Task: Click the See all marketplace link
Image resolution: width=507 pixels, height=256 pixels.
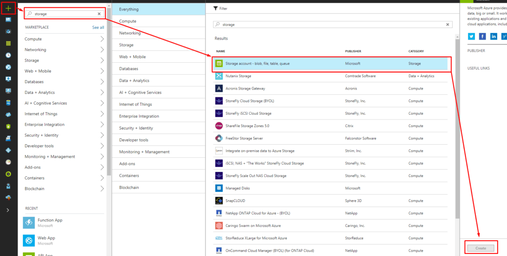Action: 98,28
